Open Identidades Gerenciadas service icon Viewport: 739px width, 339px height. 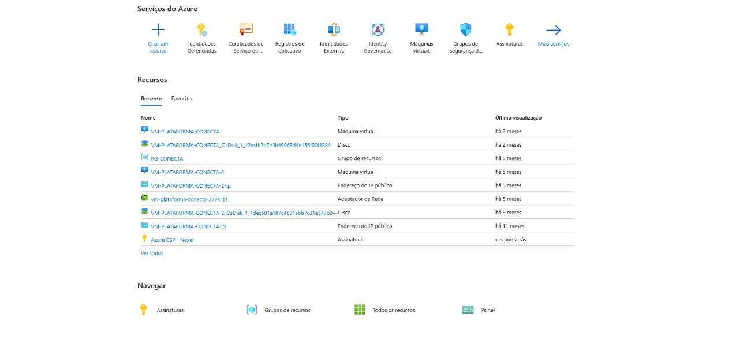tap(201, 30)
